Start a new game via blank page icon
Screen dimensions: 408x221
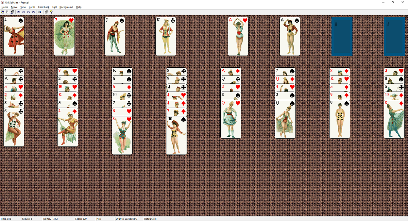coord(7,12)
